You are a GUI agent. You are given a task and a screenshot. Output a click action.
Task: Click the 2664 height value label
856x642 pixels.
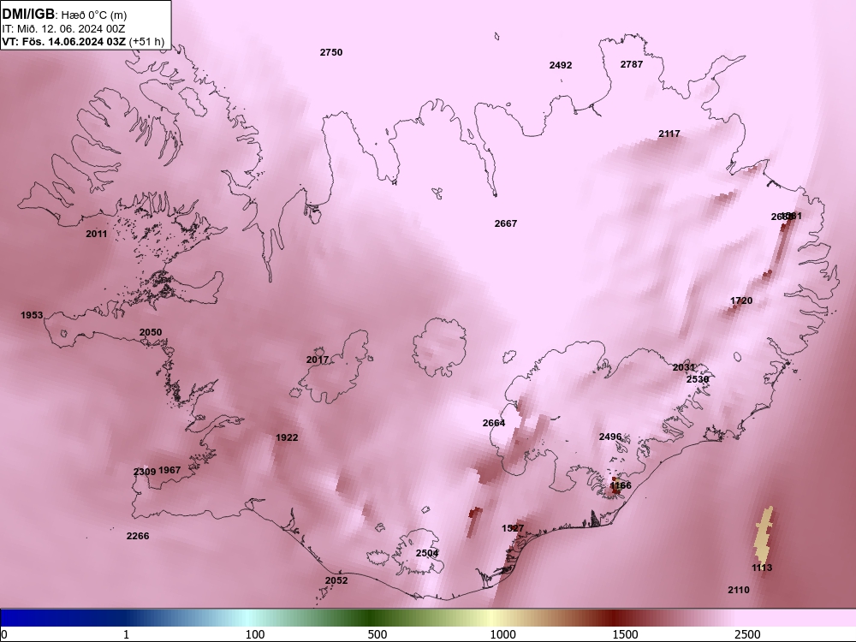click(494, 423)
